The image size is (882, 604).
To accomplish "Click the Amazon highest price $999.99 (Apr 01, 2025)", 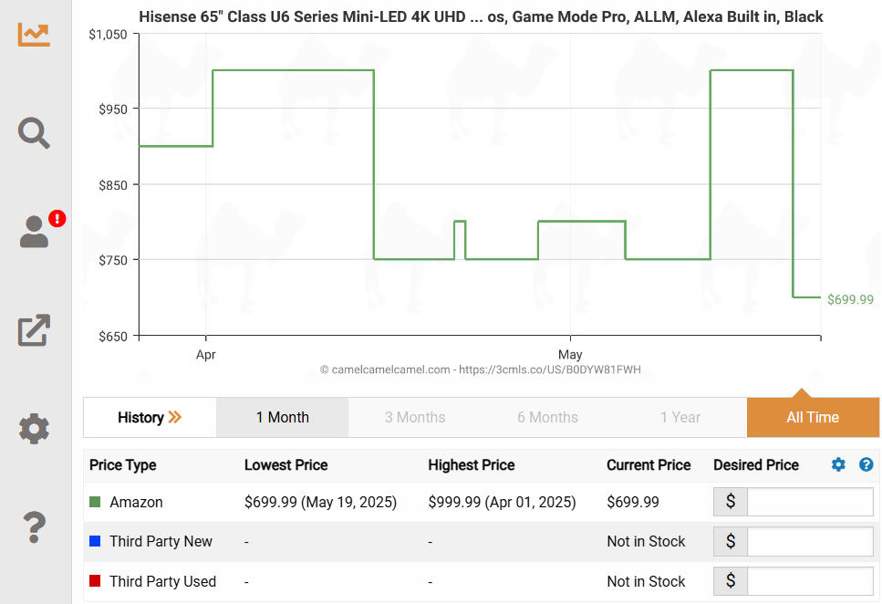I will coord(502,502).
